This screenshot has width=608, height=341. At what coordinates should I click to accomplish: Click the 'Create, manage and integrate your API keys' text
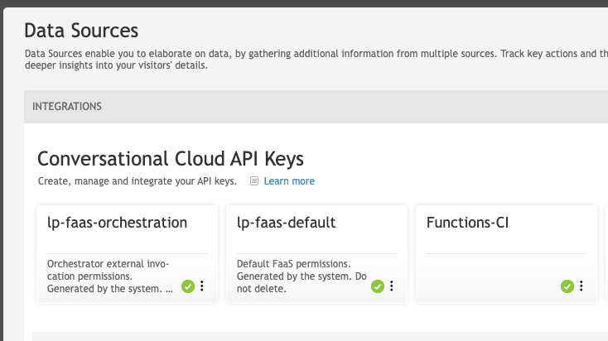point(138,181)
